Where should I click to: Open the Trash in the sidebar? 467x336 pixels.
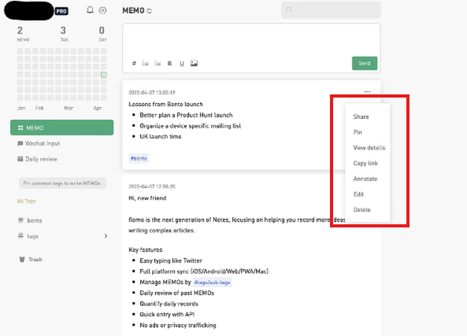(31, 260)
